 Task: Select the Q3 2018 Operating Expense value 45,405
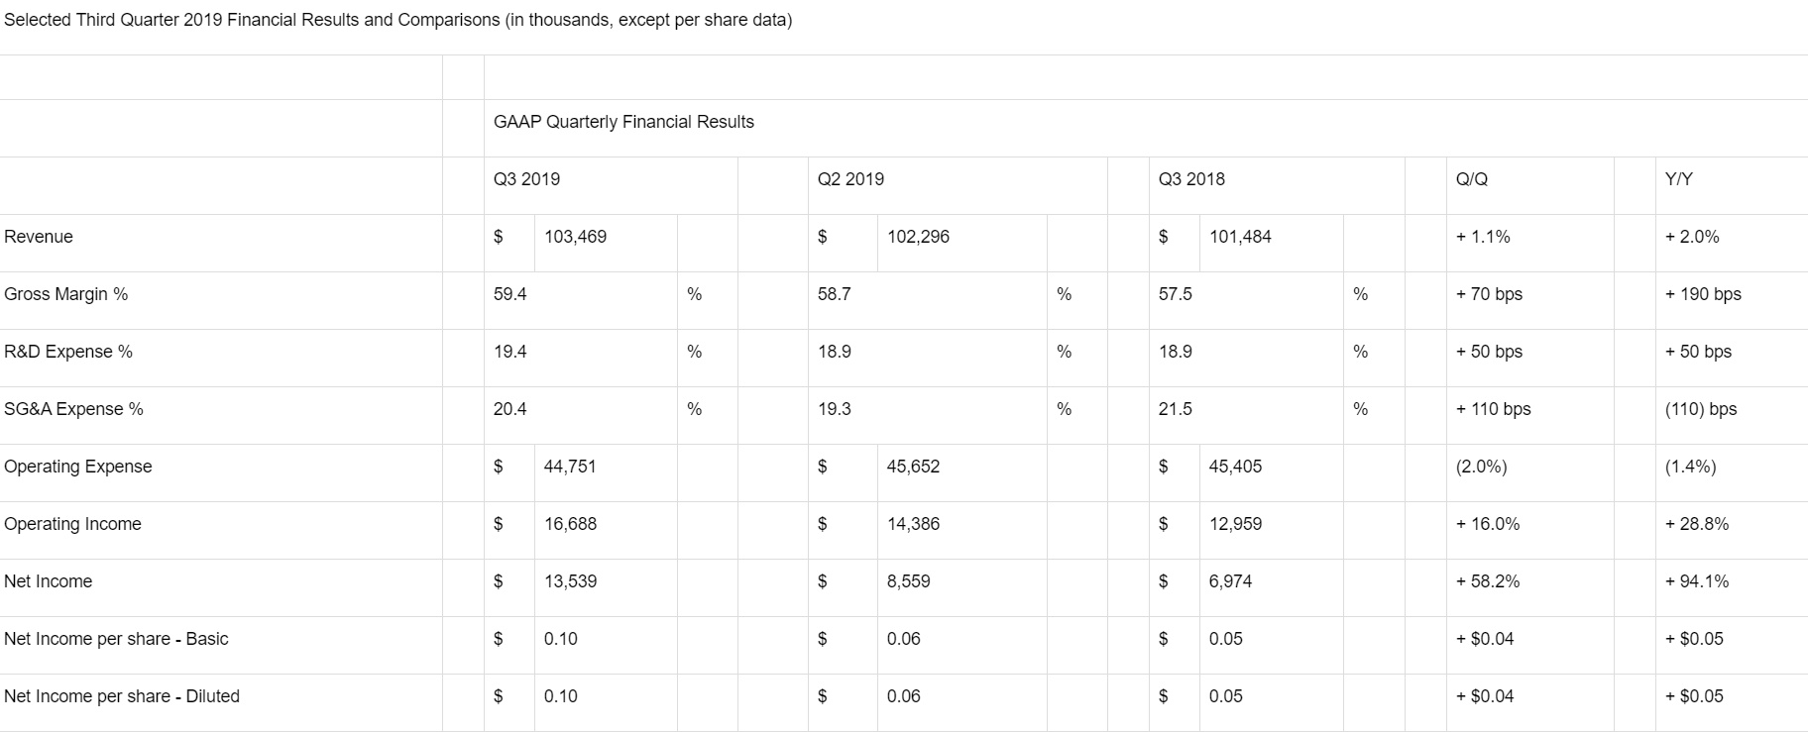tap(1235, 467)
